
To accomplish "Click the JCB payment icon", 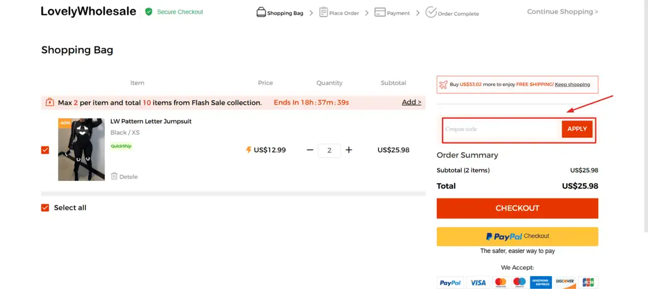I will 588,283.
